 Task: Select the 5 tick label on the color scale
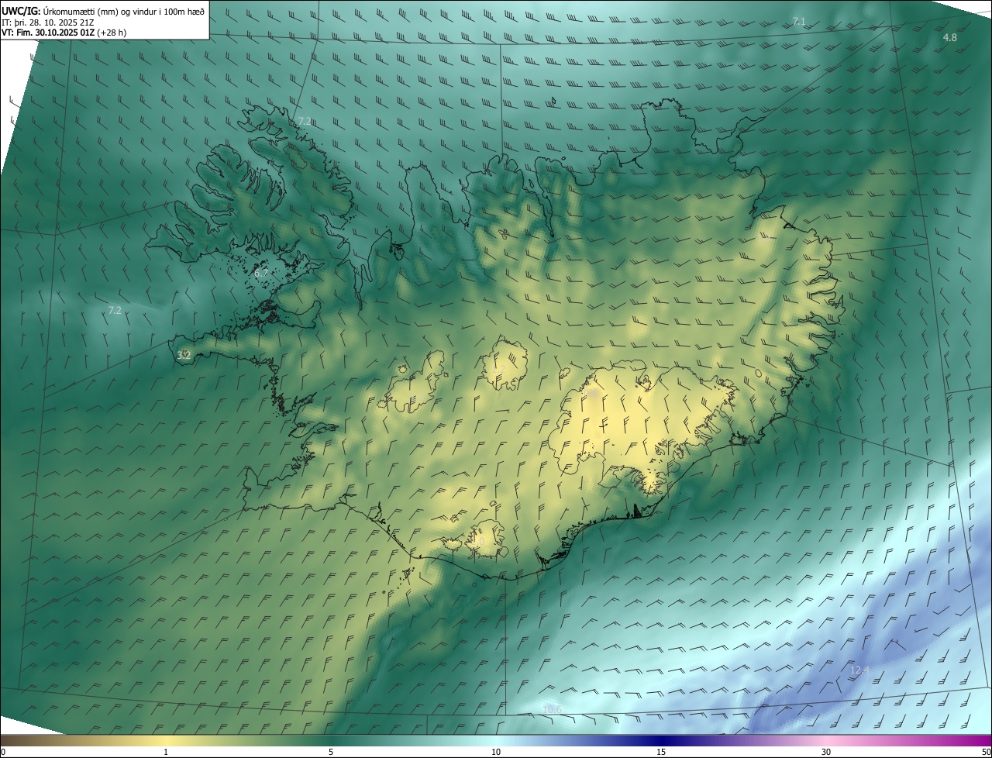tap(331, 752)
